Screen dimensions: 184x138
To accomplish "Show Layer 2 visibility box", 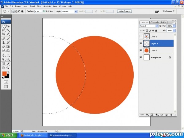I will [141, 36].
